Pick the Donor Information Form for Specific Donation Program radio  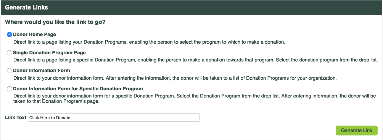[x=10, y=89]
